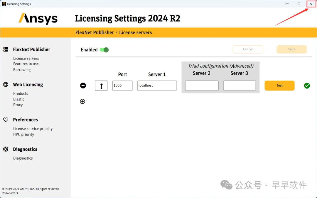This screenshot has width=317, height=198.
Task: Click the Save button
Action: 291,49
